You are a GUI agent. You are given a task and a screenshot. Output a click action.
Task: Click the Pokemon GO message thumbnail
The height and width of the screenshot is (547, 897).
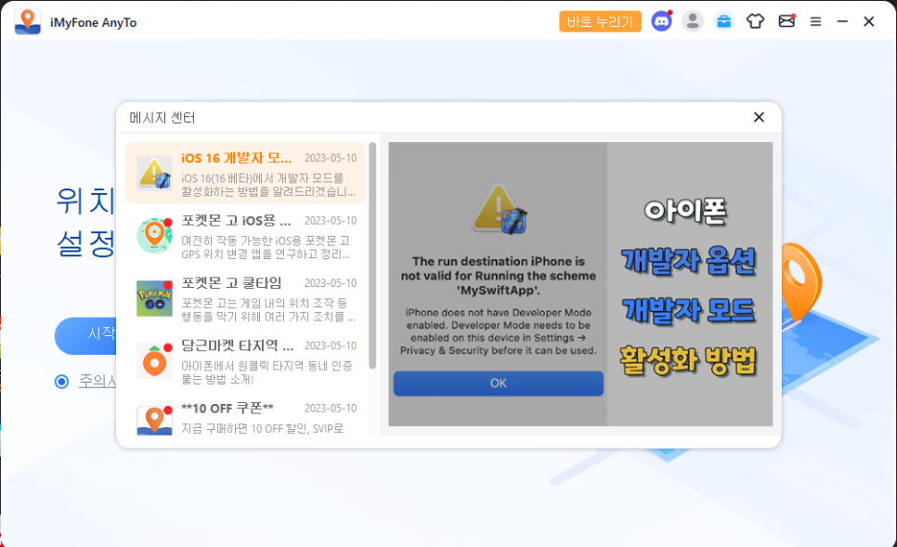point(154,298)
